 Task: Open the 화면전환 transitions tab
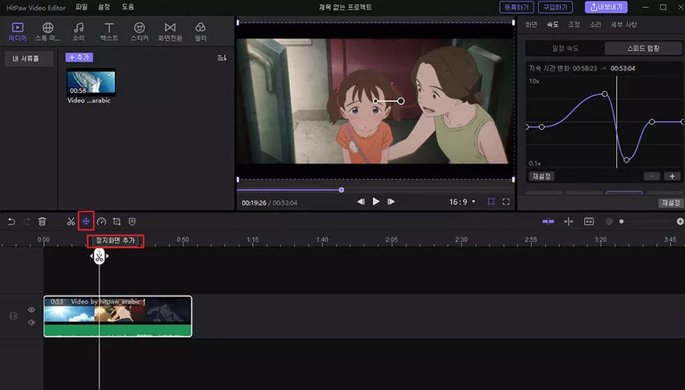[170, 32]
